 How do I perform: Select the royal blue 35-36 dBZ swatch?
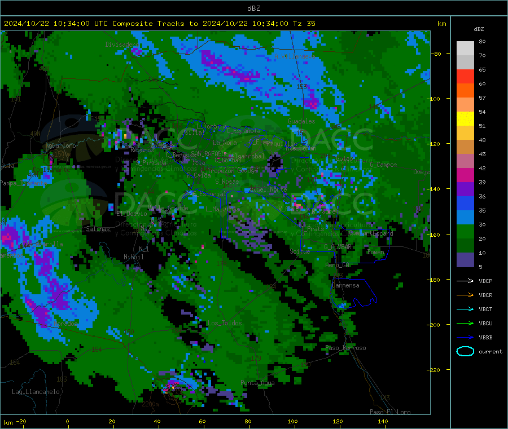465,204
